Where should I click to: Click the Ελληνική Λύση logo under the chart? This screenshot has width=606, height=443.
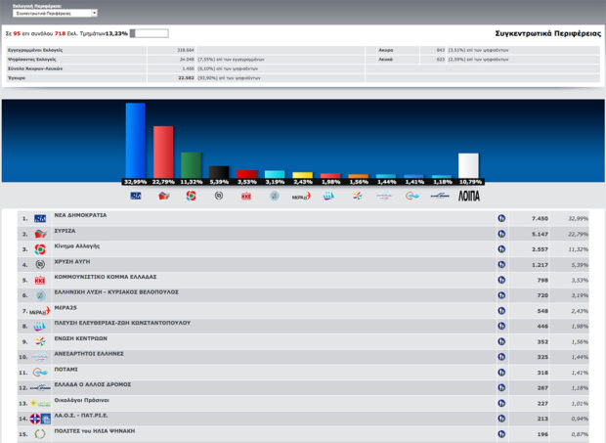pyautogui.click(x=275, y=196)
